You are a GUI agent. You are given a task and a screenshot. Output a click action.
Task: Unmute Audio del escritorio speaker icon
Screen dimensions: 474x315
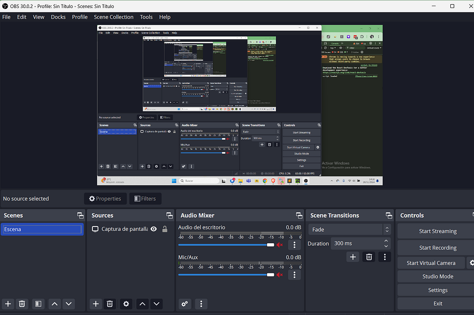click(x=280, y=245)
